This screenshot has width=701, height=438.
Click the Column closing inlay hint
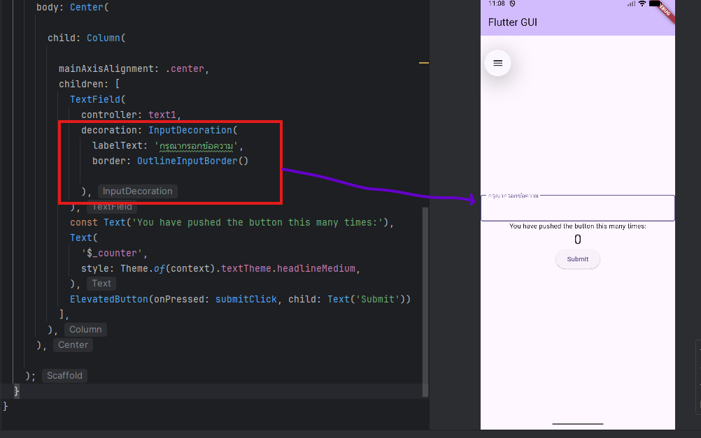(x=85, y=330)
